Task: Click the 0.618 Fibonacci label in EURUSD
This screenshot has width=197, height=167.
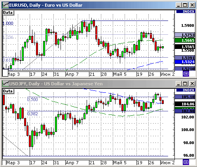Action: click(x=8, y=60)
